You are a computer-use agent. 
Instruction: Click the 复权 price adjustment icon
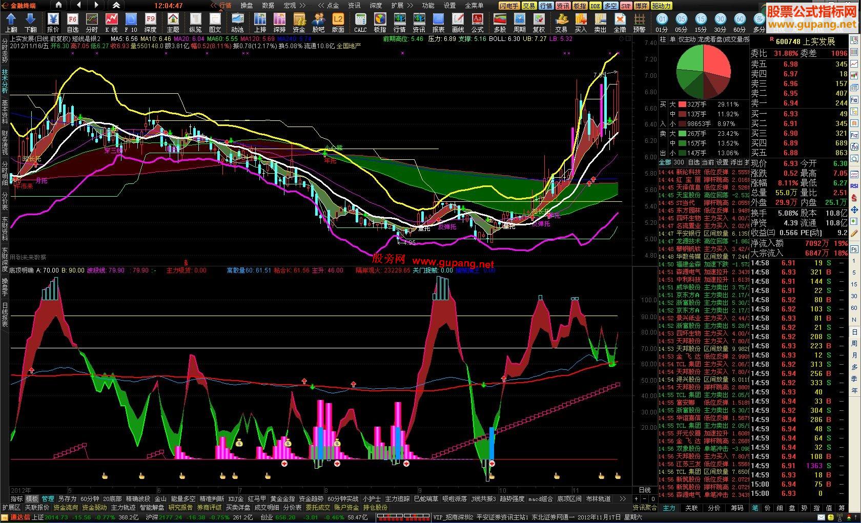click(539, 23)
